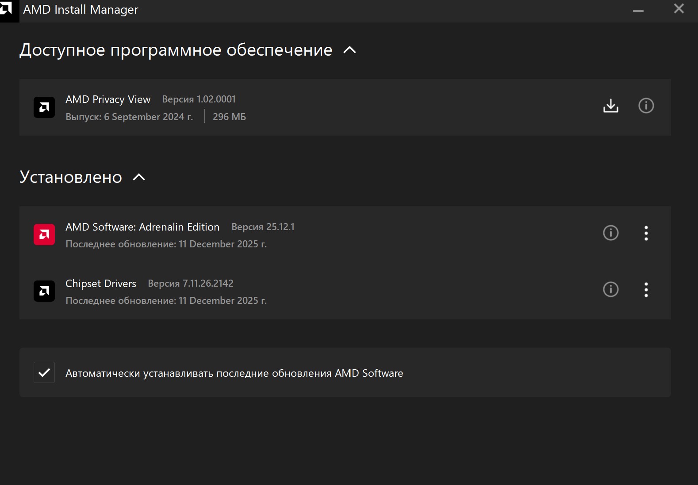Click the Версия 1.02.0001 text
Viewport: 698px width, 485px height.
[x=199, y=99]
